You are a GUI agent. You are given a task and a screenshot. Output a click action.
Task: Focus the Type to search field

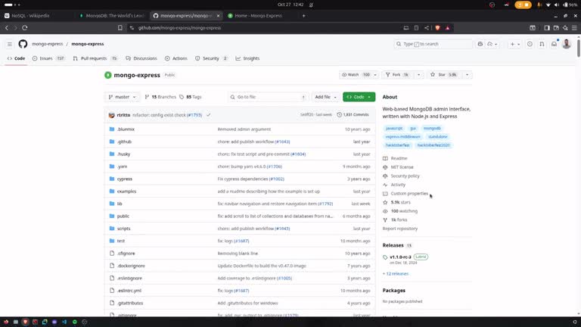[433, 44]
